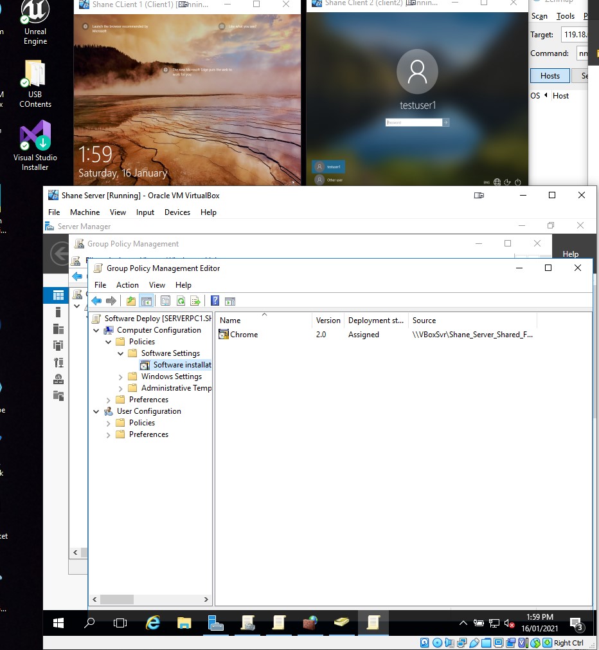
Task: Collapse the User Configuration tree node
Action: (x=96, y=412)
